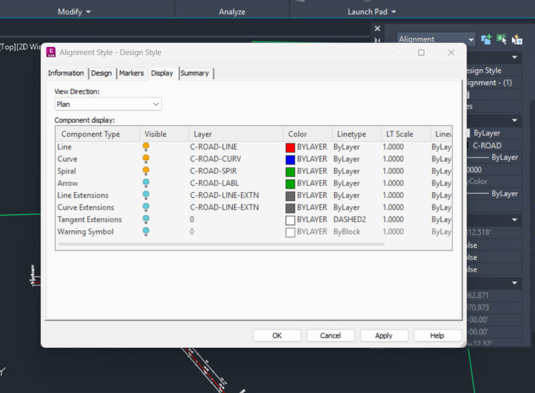The height and width of the screenshot is (393, 535).
Task: Open Help for the Alignment Style dialog
Action: pos(437,336)
